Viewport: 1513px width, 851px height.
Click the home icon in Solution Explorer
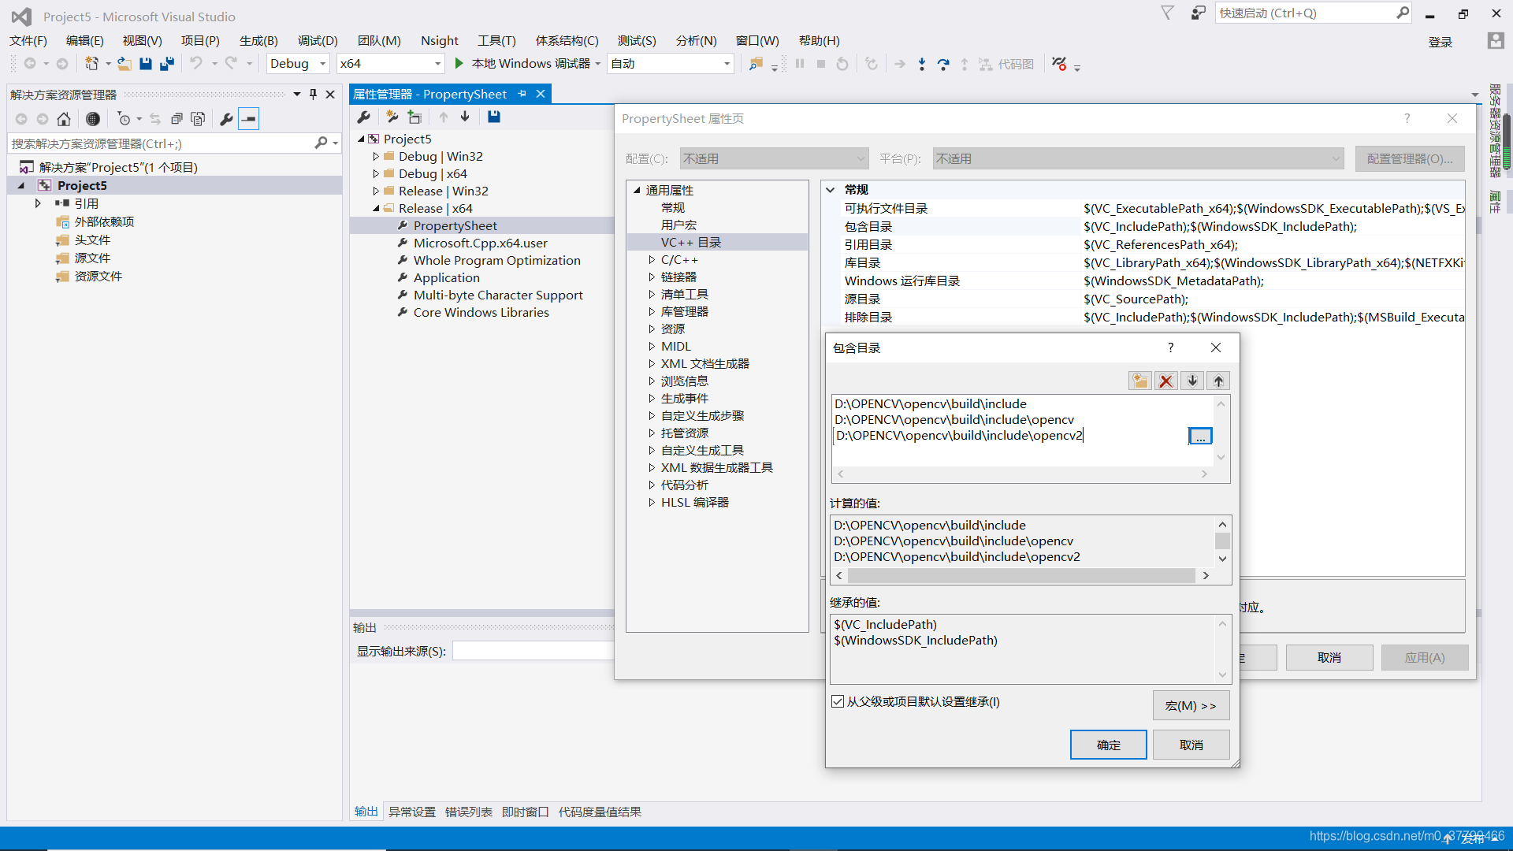[64, 119]
